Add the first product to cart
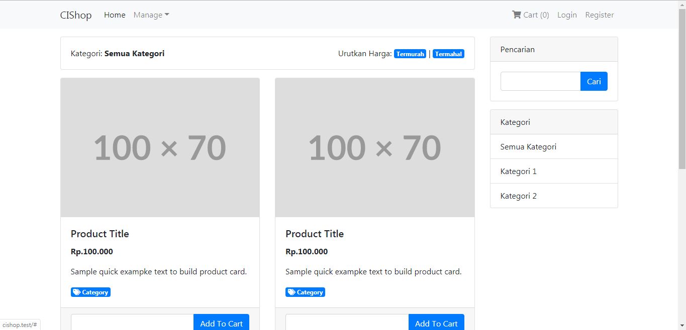This screenshot has width=686, height=330. tap(221, 323)
